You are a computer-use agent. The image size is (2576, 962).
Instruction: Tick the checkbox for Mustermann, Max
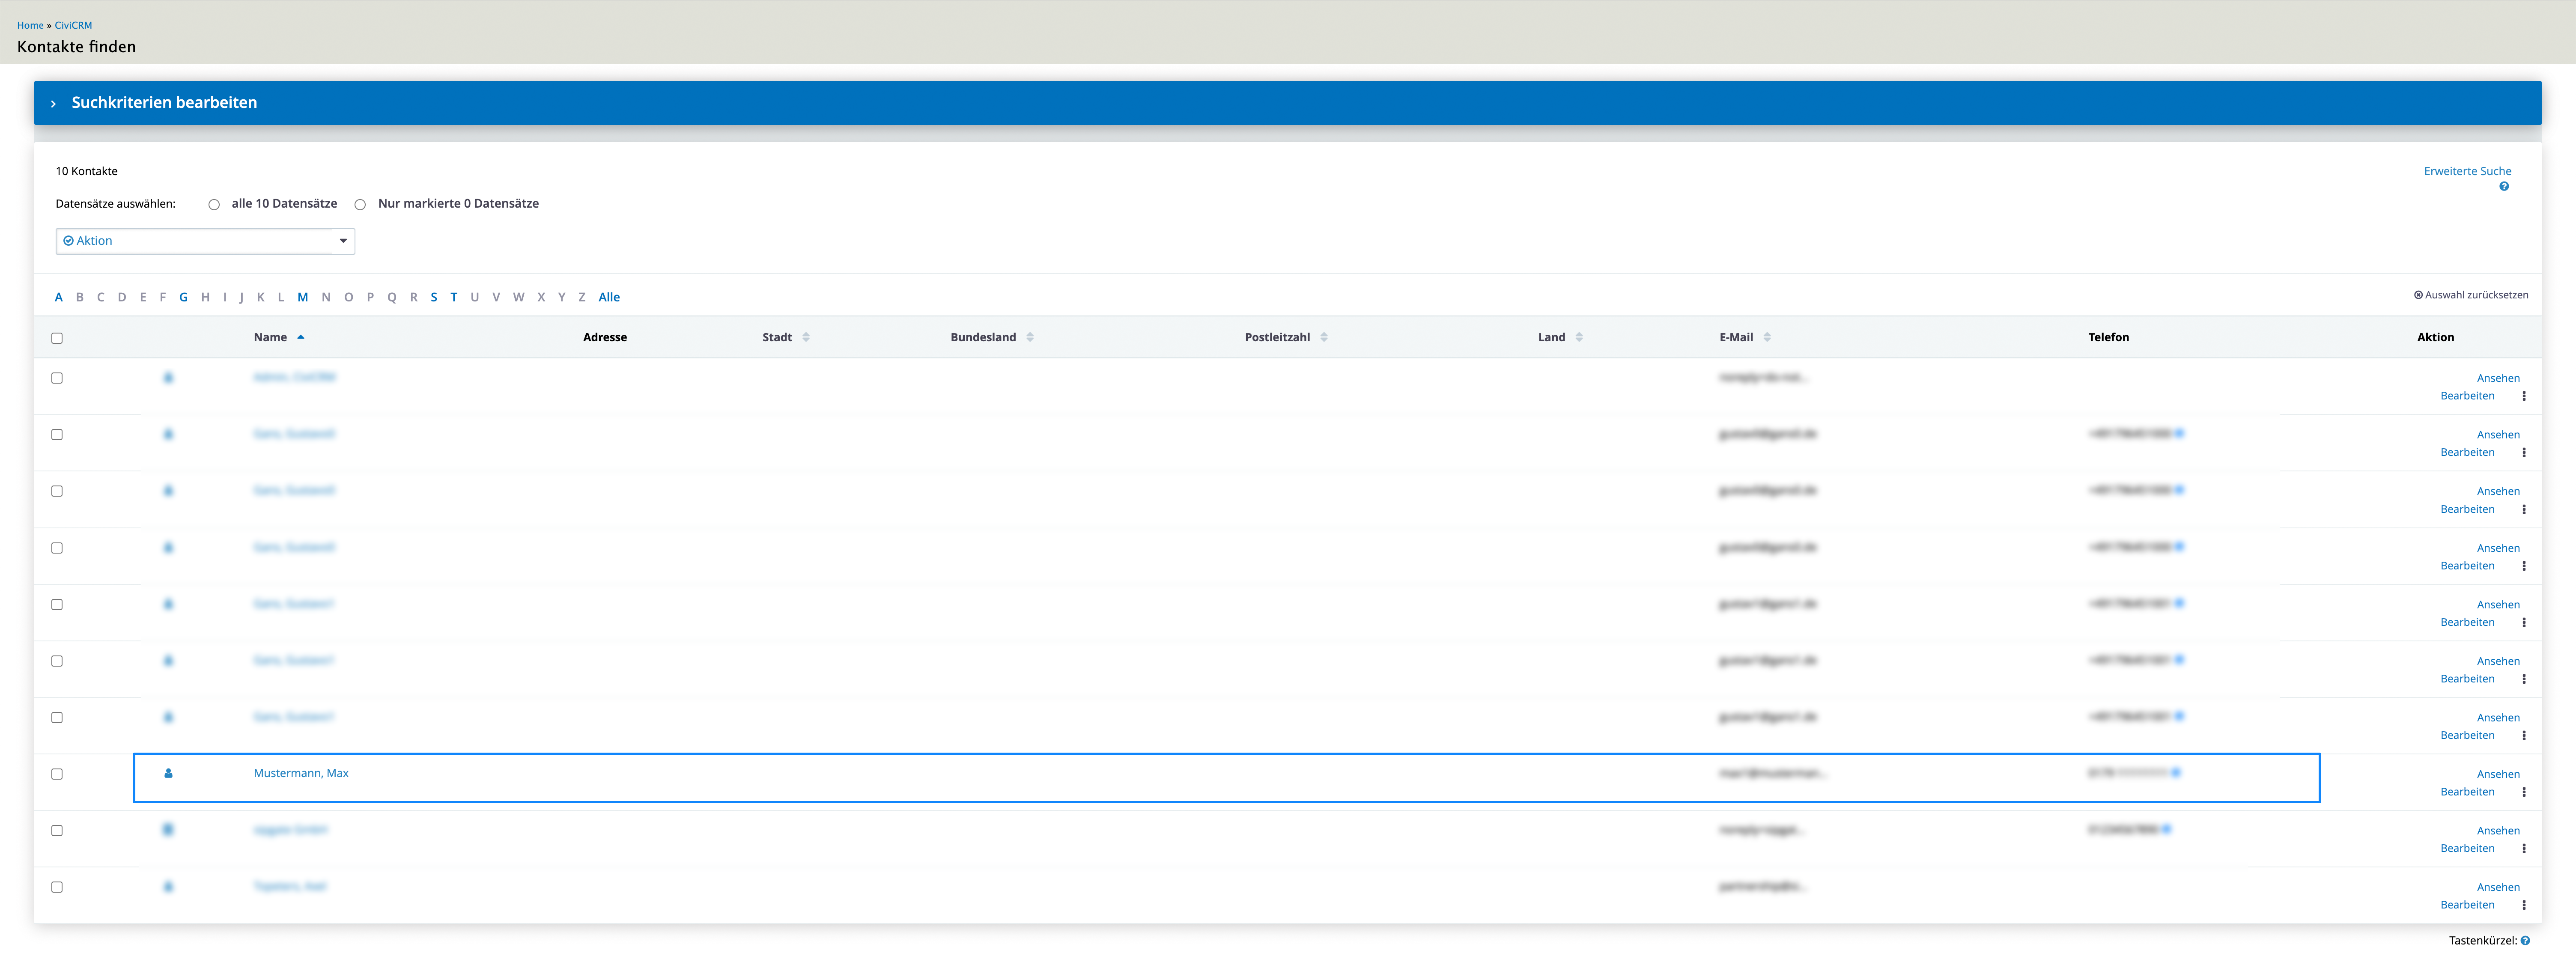pyautogui.click(x=57, y=774)
